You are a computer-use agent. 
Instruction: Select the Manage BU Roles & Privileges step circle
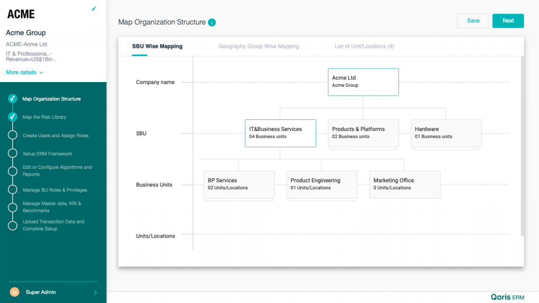click(x=13, y=189)
